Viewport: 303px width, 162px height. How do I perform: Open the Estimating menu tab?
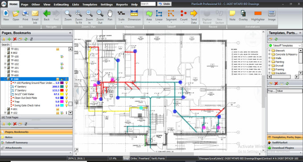pyautogui.click(x=61, y=4)
